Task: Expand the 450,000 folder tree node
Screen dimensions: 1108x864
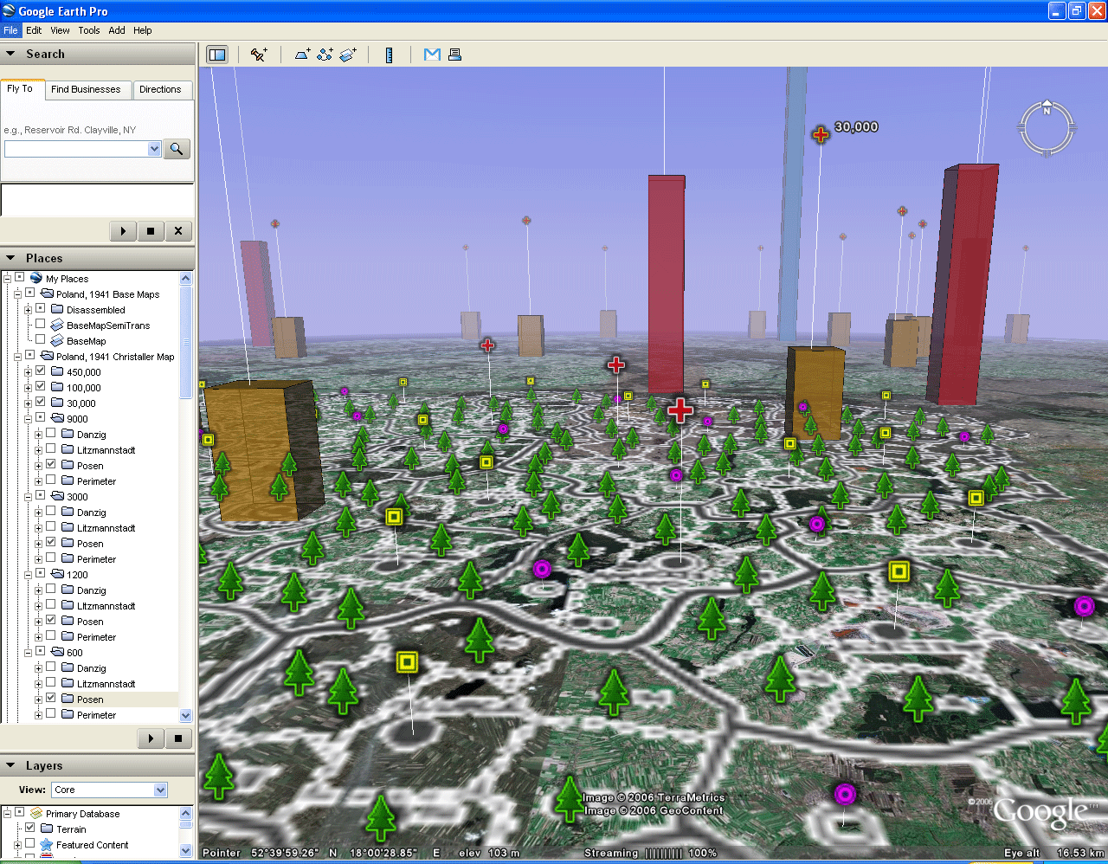Action: (28, 372)
